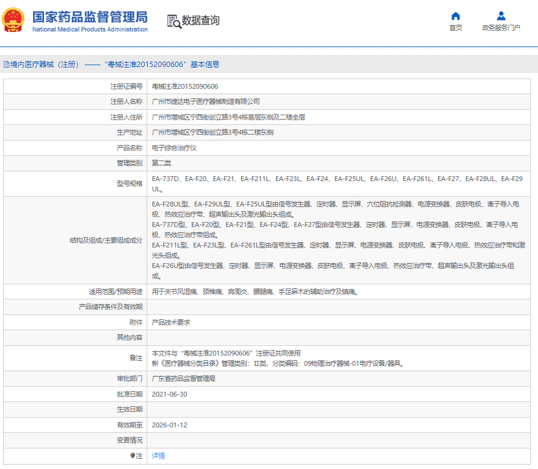Screen dimensions: 538x469
Task: Click the 批准日期 label
Action: (x=130, y=394)
